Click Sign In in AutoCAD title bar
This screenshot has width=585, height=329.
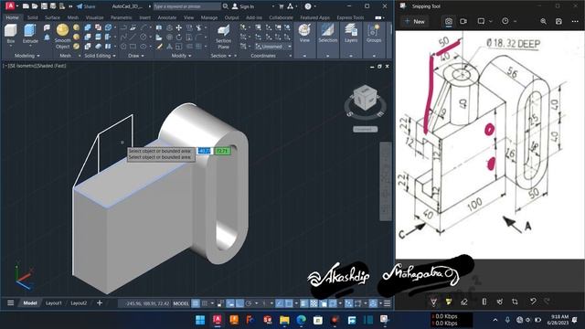243,6
